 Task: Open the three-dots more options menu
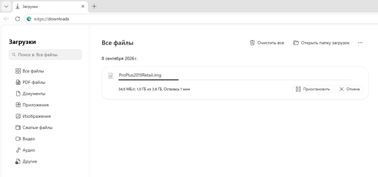tap(360, 43)
